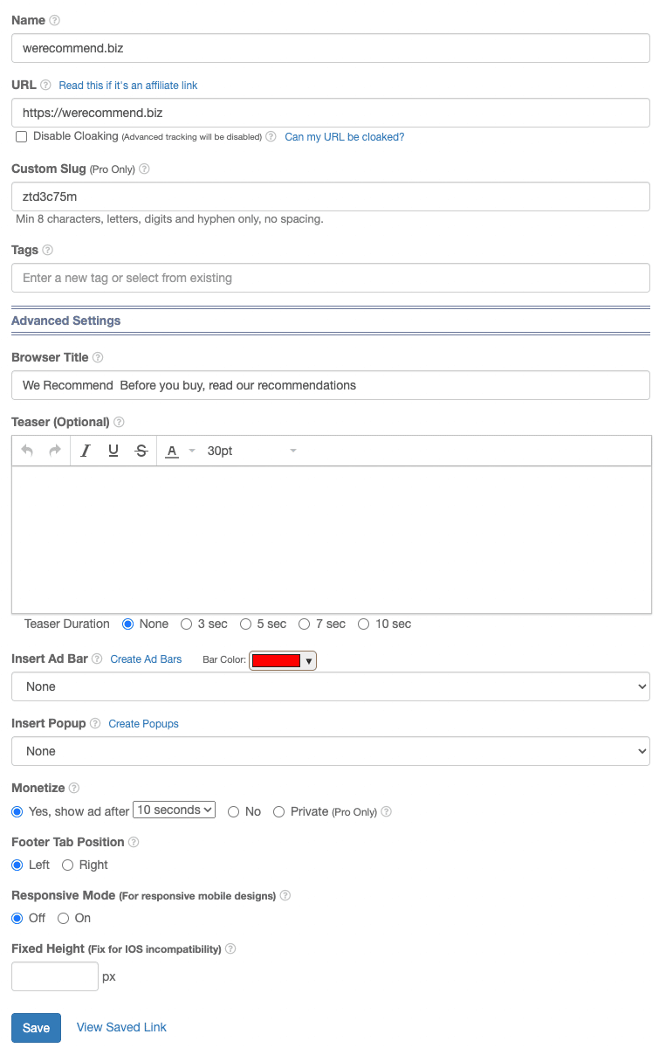Toggle italic formatting in Teaser toolbar
The width and height of the screenshot is (659, 1048).
tap(86, 451)
